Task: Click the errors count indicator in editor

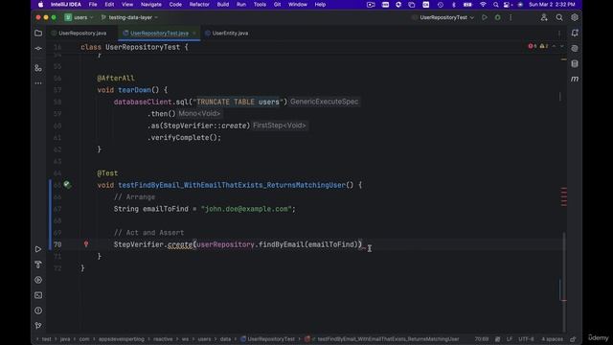Action: tap(533, 46)
